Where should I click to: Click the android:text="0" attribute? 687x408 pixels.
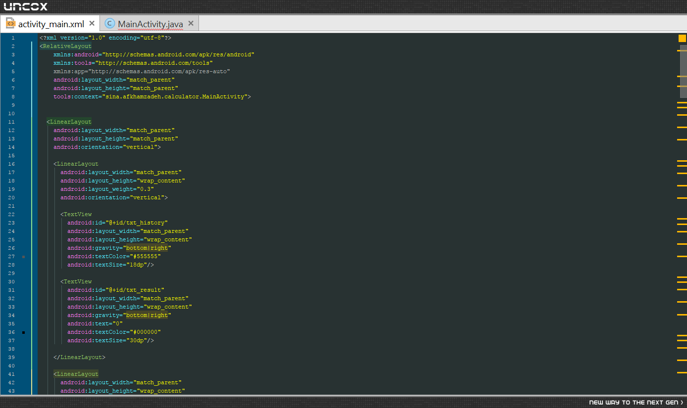pyautogui.click(x=95, y=323)
